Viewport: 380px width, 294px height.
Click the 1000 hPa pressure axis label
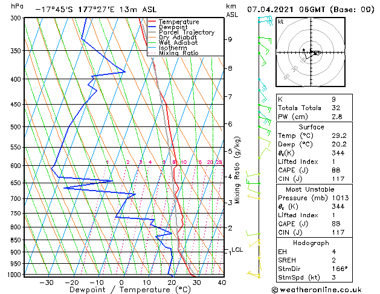click(15, 275)
